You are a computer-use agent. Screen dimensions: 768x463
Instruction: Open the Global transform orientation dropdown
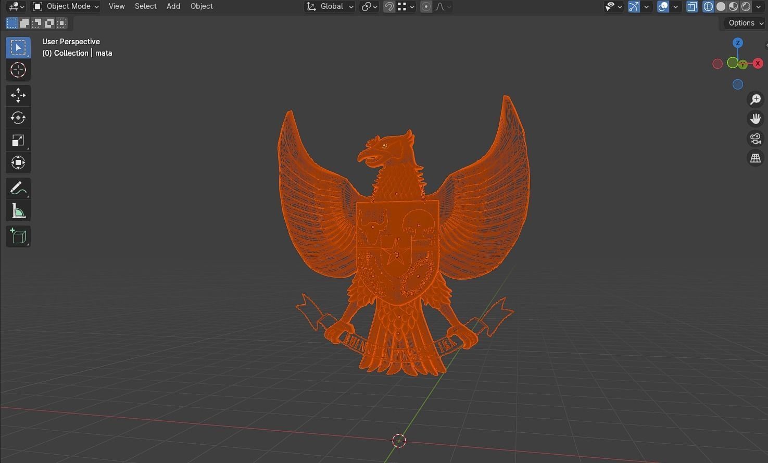(330, 6)
